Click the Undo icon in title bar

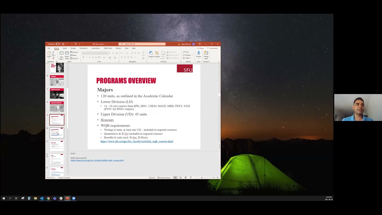(67, 44)
